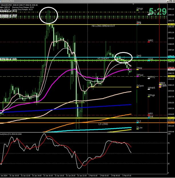Viewport: 175px width, 178px height.
Task: Click the '31 Jan 22:15' time axis label
Action: (x=82, y=176)
